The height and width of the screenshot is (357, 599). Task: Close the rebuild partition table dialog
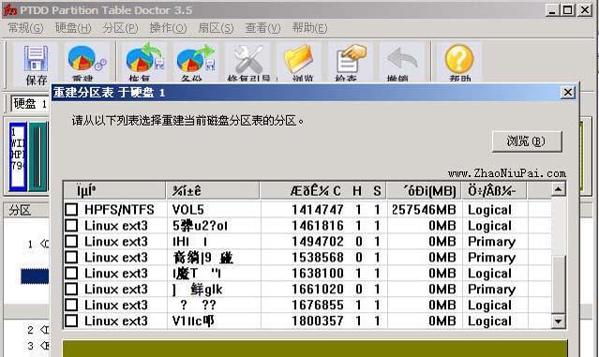[568, 93]
